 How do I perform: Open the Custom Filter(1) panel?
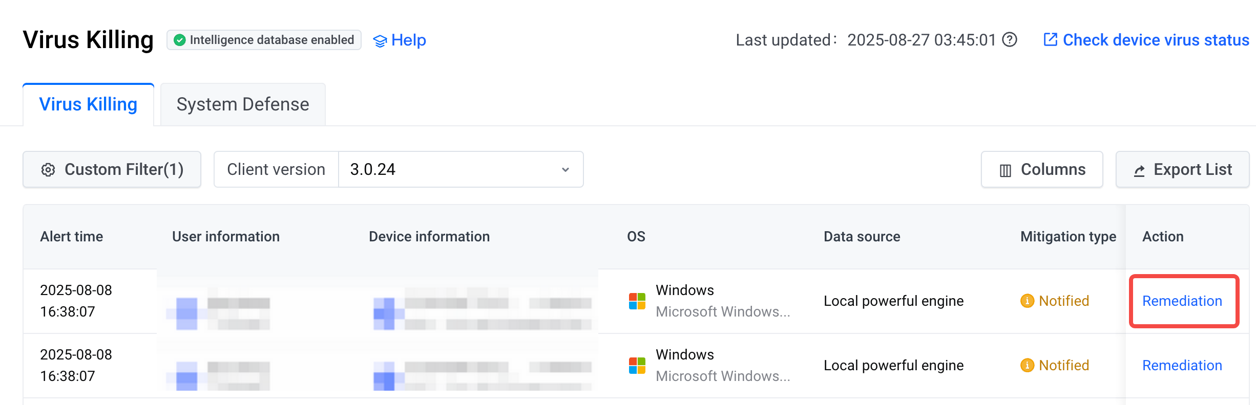pyautogui.click(x=112, y=169)
